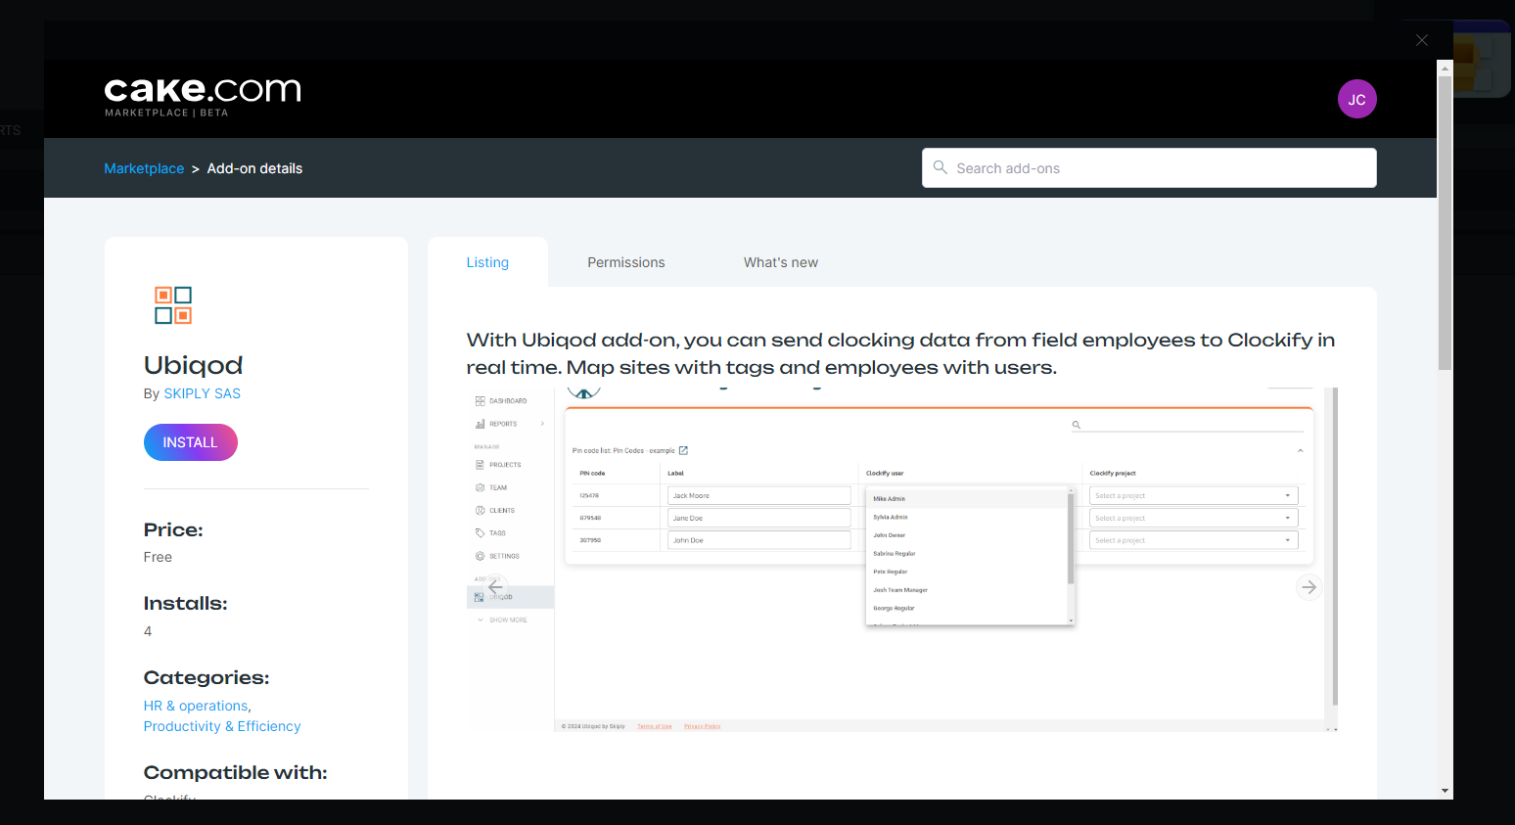
Task: Click the 'Installs:' heading
Action: [185, 603]
